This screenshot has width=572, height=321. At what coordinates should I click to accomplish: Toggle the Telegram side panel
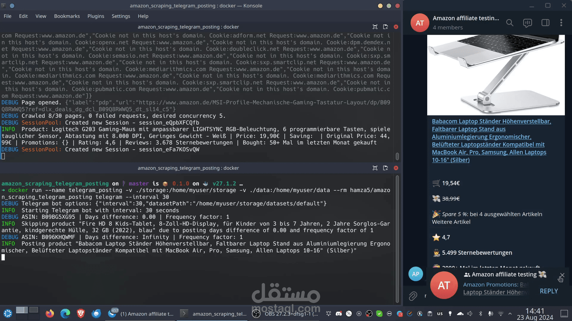(545, 23)
